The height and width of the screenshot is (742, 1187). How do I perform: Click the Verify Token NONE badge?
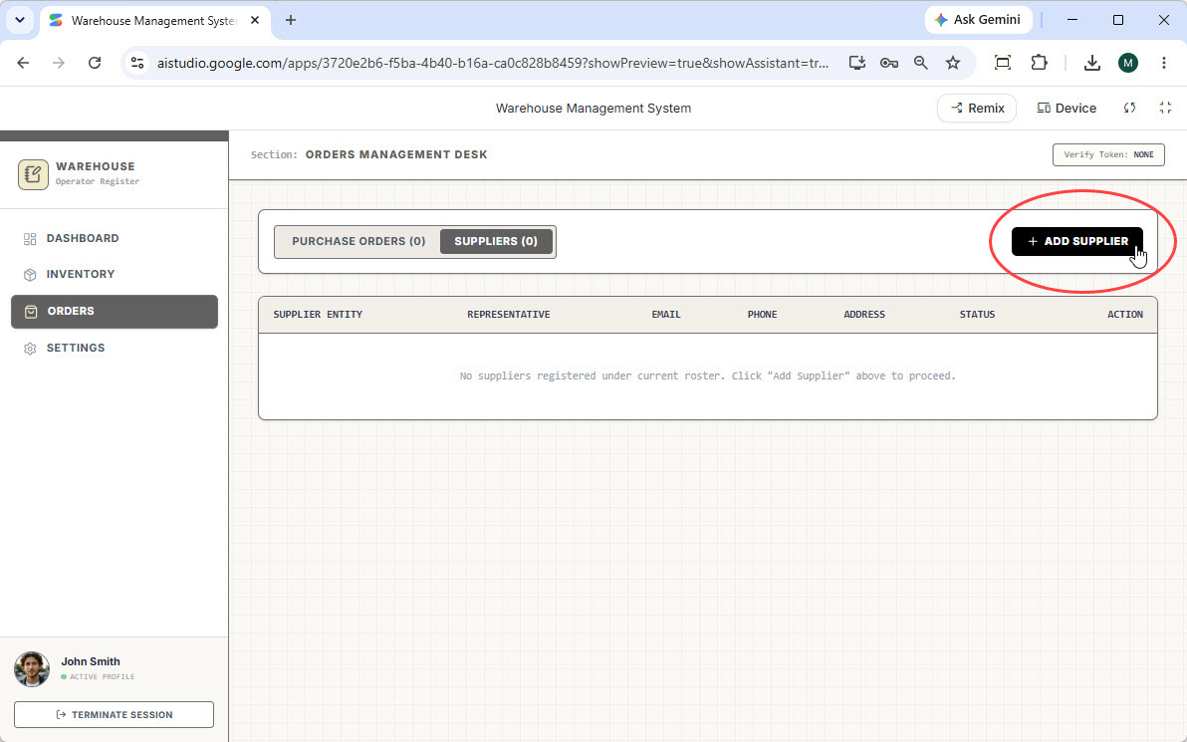pyautogui.click(x=1108, y=154)
